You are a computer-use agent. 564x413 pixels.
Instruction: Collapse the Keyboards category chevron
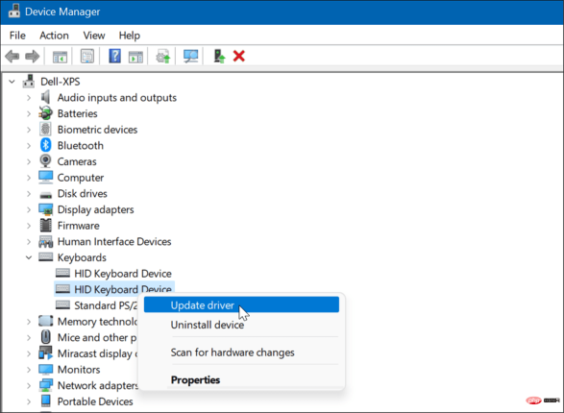pos(29,257)
